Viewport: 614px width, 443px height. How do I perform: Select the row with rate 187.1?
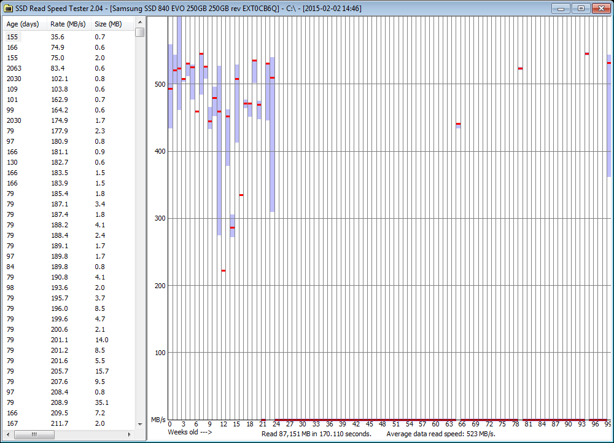(69, 204)
